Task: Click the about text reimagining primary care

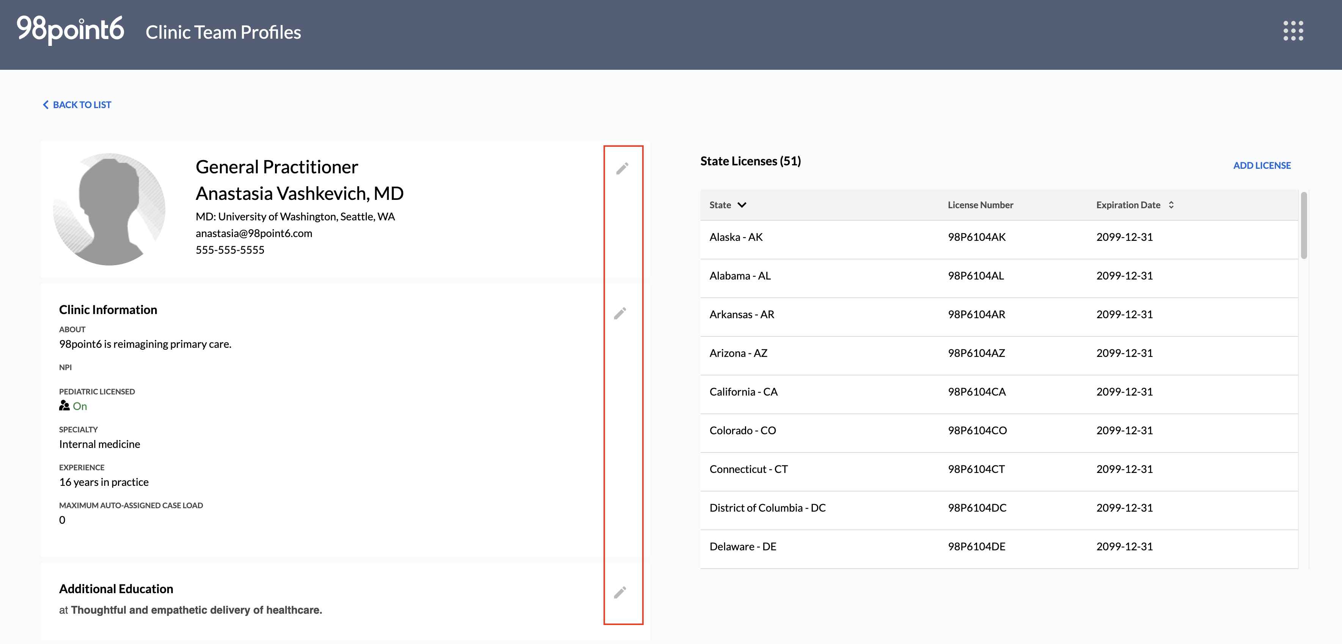Action: [145, 344]
